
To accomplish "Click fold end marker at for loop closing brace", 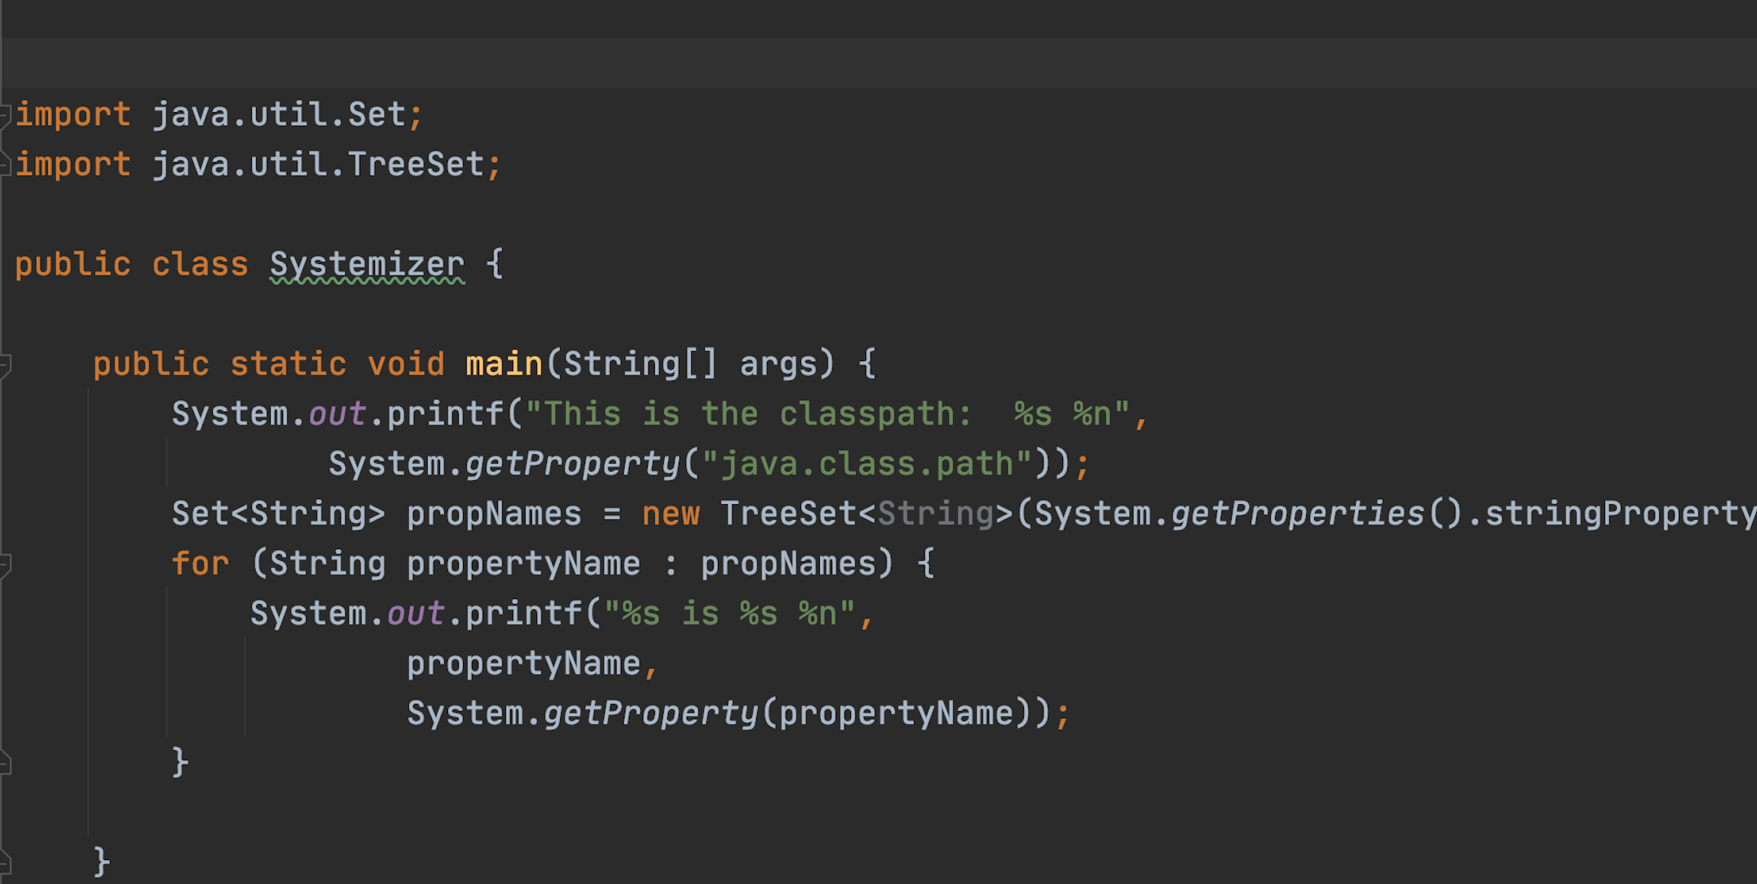I will click(x=4, y=763).
